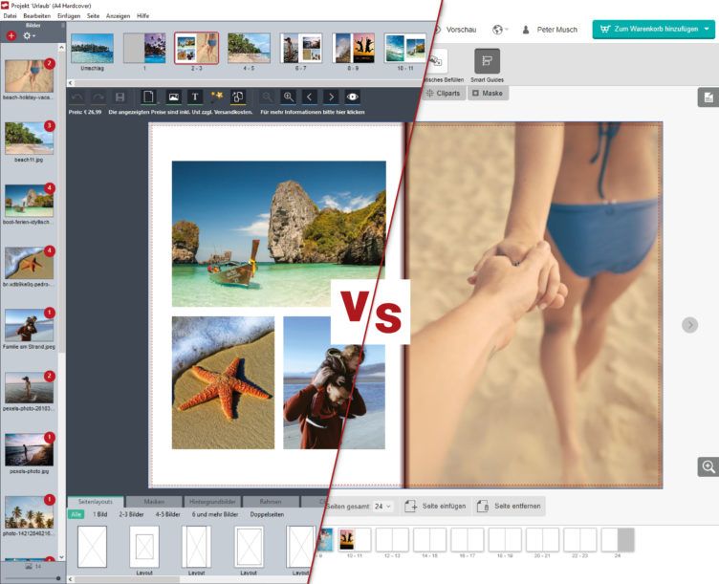
Task: Add a text box with the T icon
Action: 195,97
